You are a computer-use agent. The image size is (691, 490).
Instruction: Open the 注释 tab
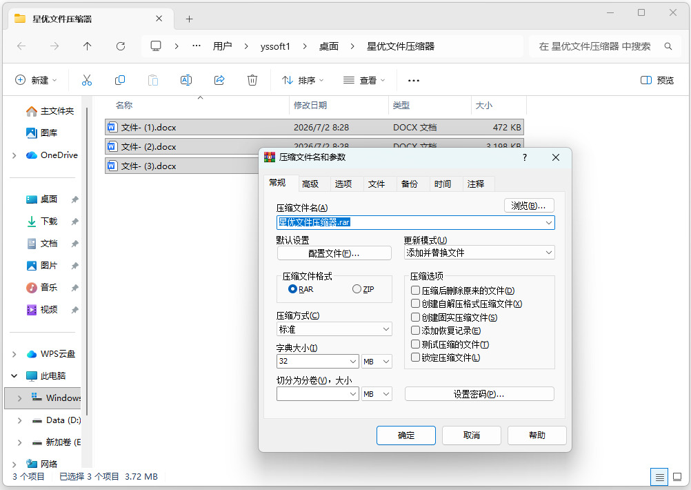point(476,184)
